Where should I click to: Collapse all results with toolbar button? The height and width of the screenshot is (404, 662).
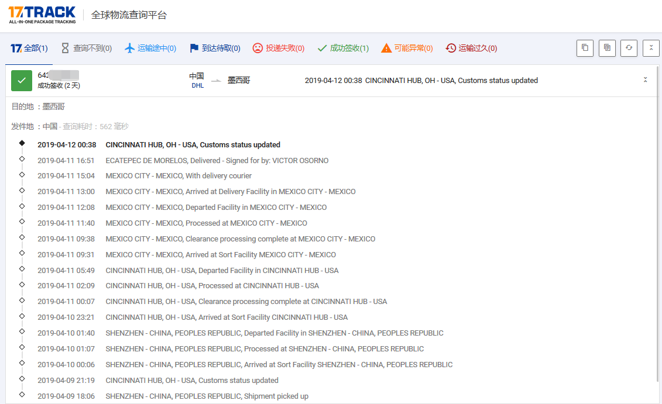point(651,48)
